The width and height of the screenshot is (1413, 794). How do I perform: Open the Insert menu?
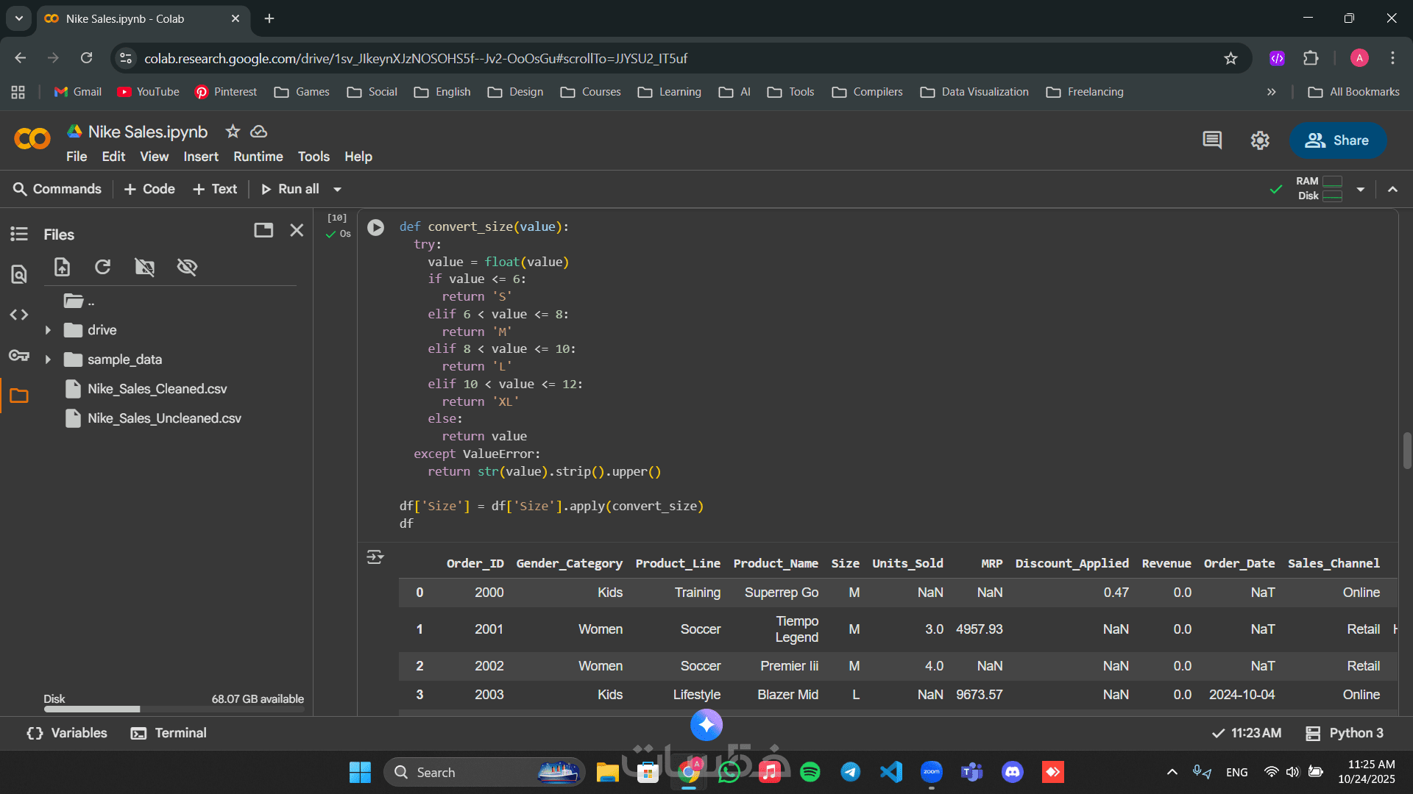tap(200, 157)
